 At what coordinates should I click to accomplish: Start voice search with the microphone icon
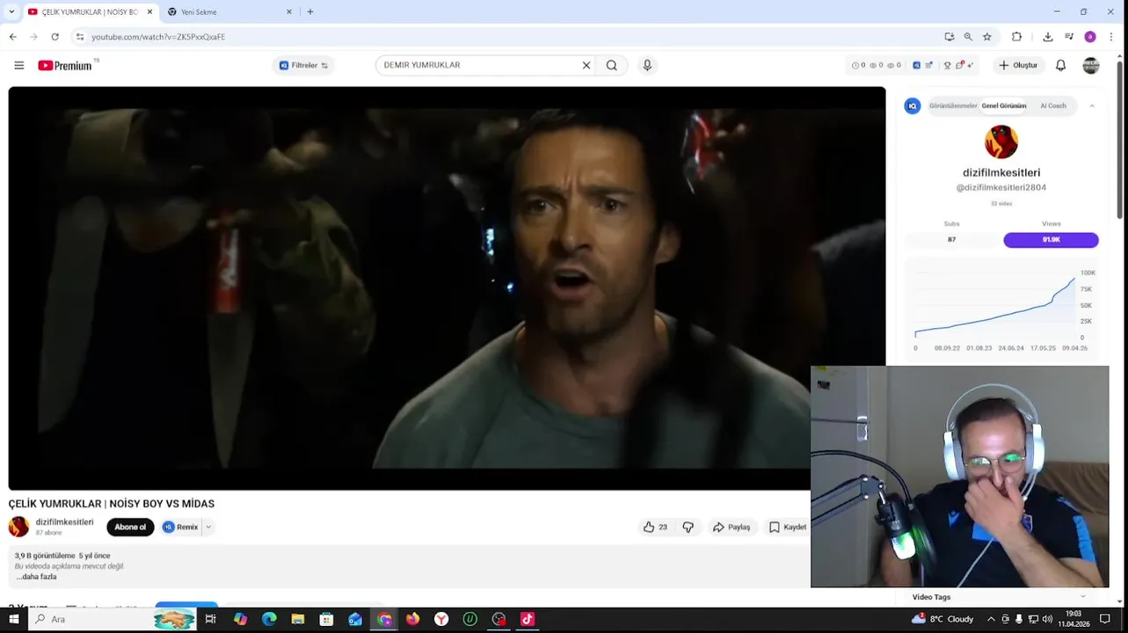pos(647,65)
